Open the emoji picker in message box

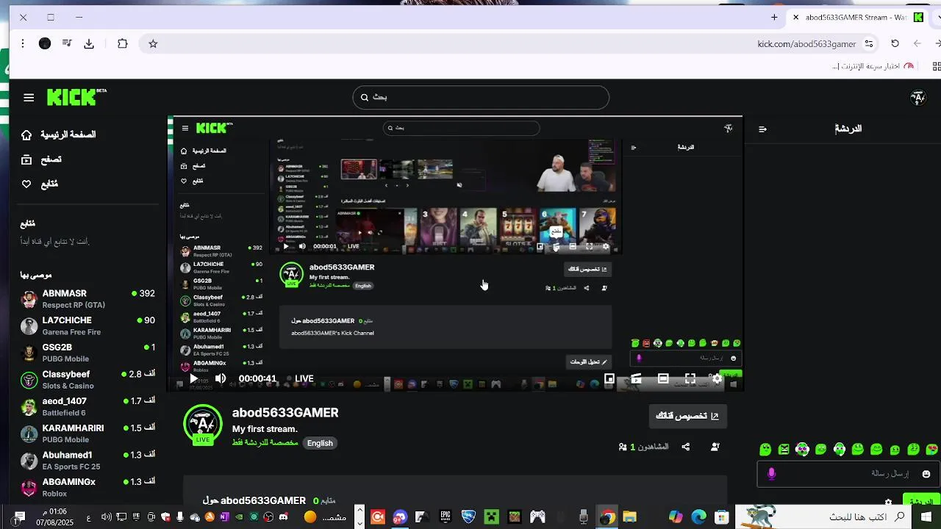[x=926, y=474]
